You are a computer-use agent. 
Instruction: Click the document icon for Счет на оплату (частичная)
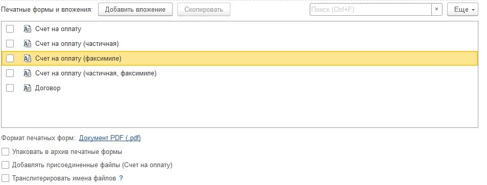(x=28, y=44)
